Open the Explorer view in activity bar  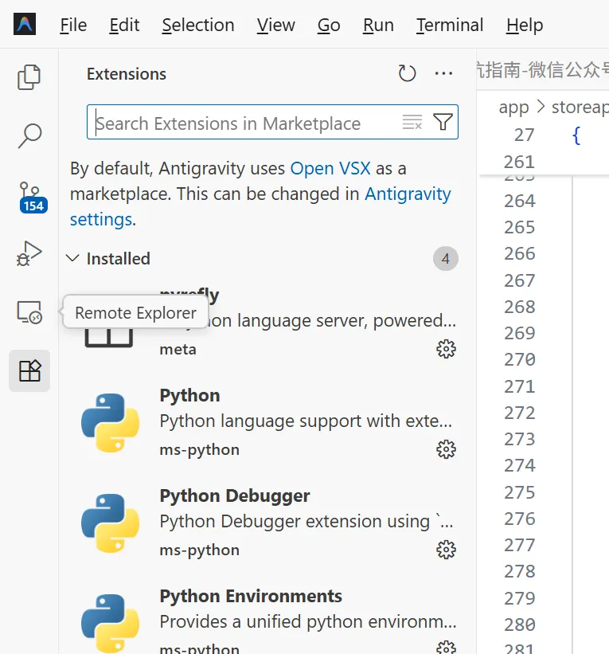pos(29,77)
